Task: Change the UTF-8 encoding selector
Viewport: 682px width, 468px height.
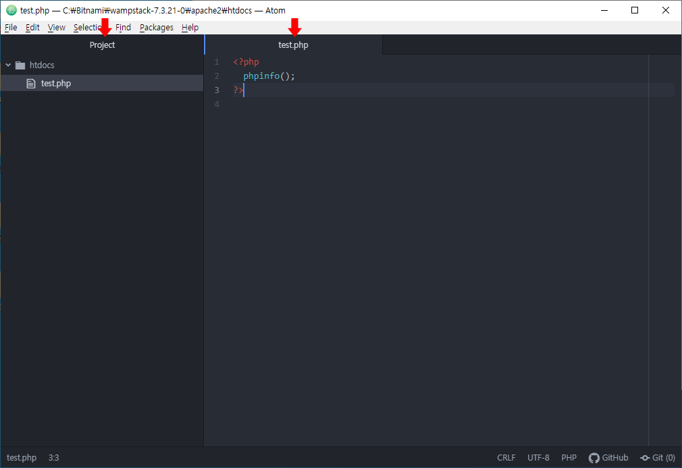Action: point(538,458)
